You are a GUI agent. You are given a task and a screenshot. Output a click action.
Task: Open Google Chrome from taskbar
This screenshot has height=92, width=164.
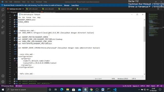point(91,90)
